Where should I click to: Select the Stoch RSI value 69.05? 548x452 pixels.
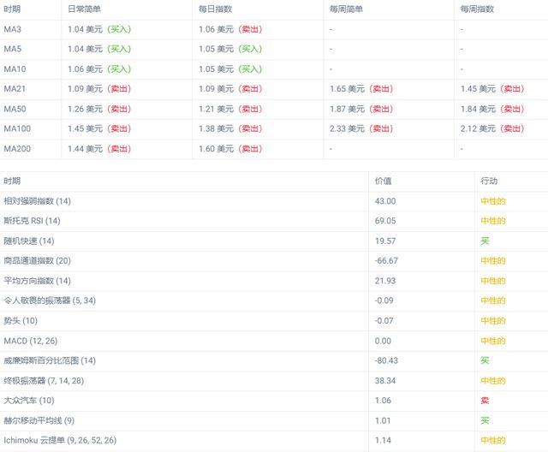385,221
